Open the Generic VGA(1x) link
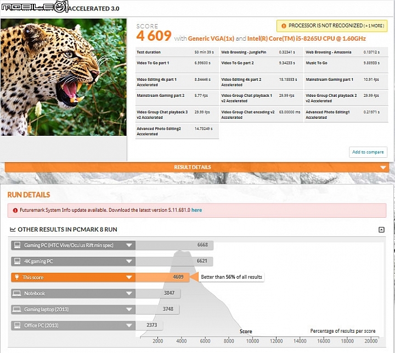The height and width of the screenshot is (353, 395). 211,38
